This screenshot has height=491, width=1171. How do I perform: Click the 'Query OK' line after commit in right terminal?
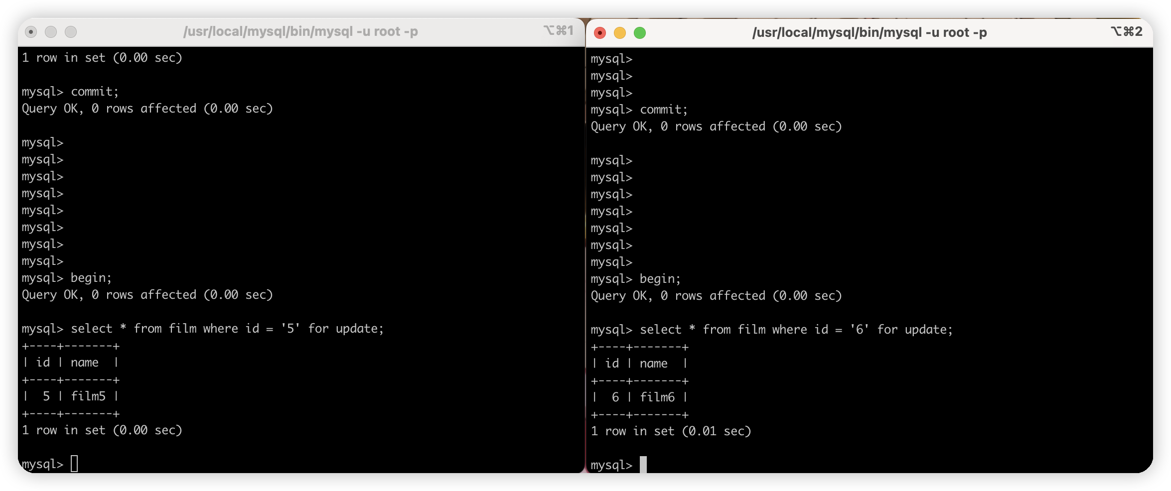coord(717,126)
